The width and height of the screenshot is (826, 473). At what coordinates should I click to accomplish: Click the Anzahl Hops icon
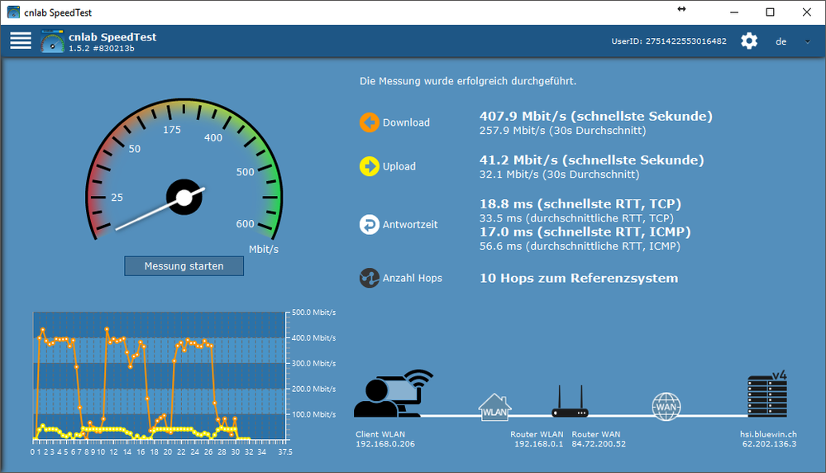pos(370,278)
